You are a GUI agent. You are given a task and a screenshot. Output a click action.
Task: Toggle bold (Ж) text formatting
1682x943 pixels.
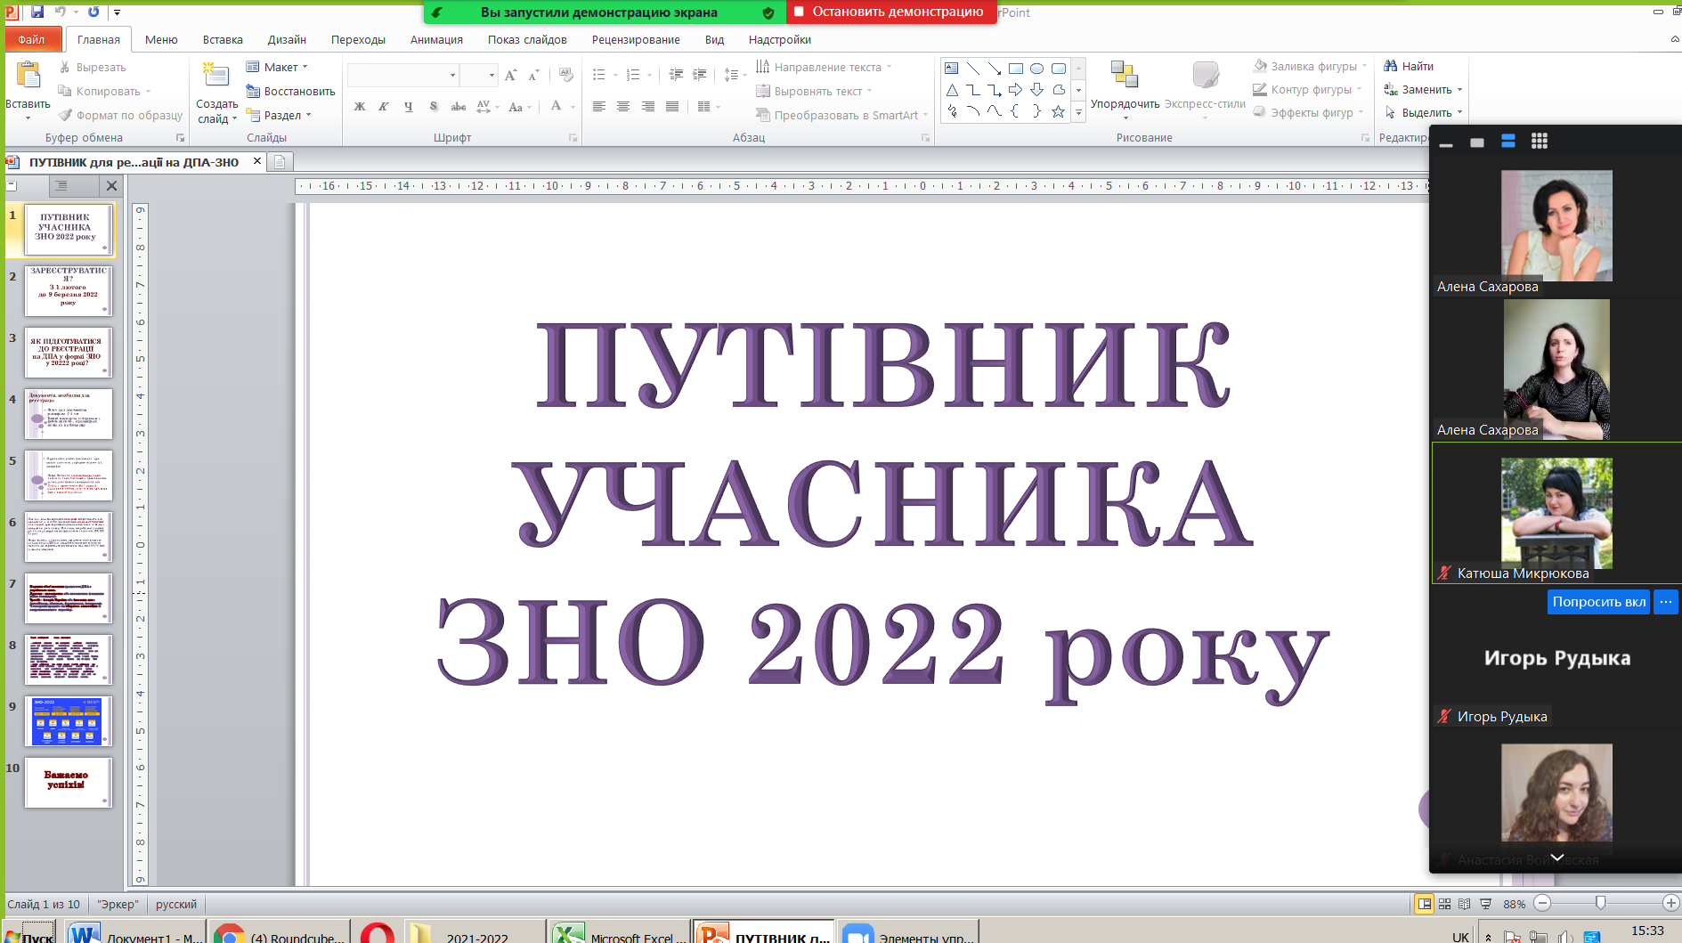(360, 107)
